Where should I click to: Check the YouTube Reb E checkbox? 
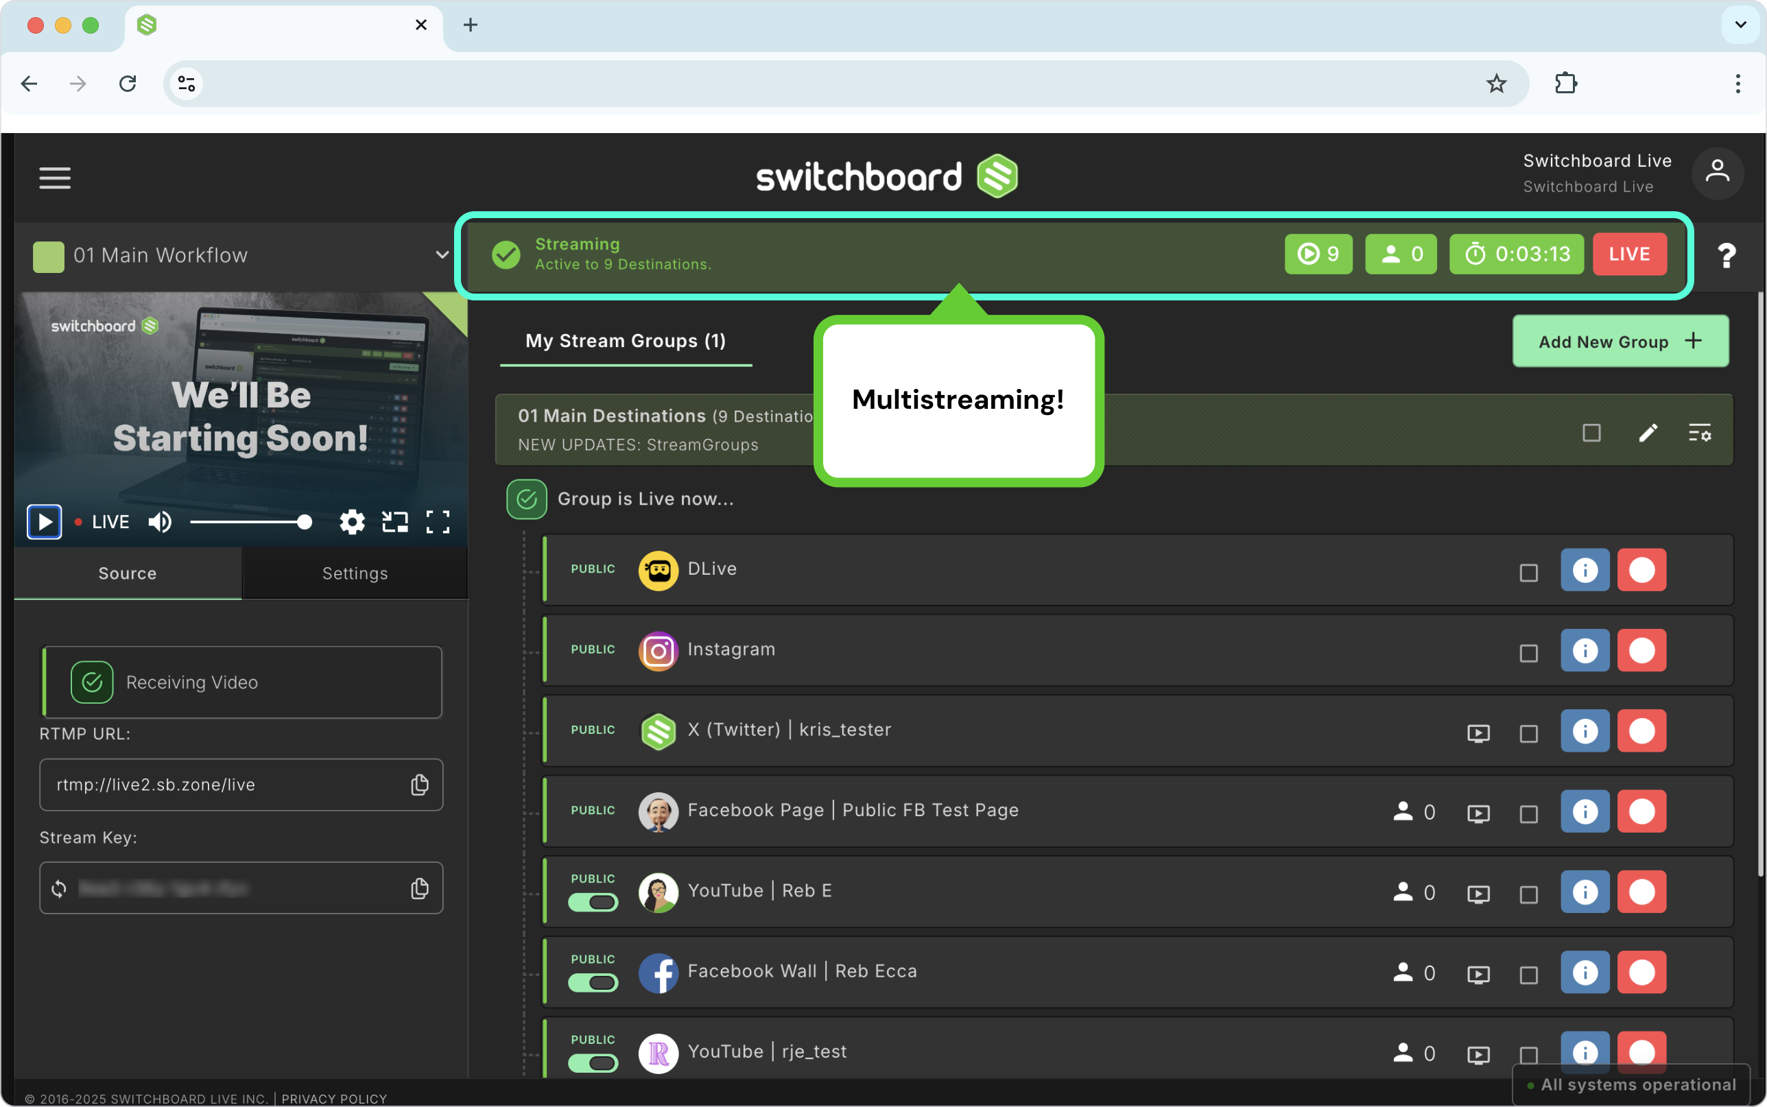[x=1528, y=894]
